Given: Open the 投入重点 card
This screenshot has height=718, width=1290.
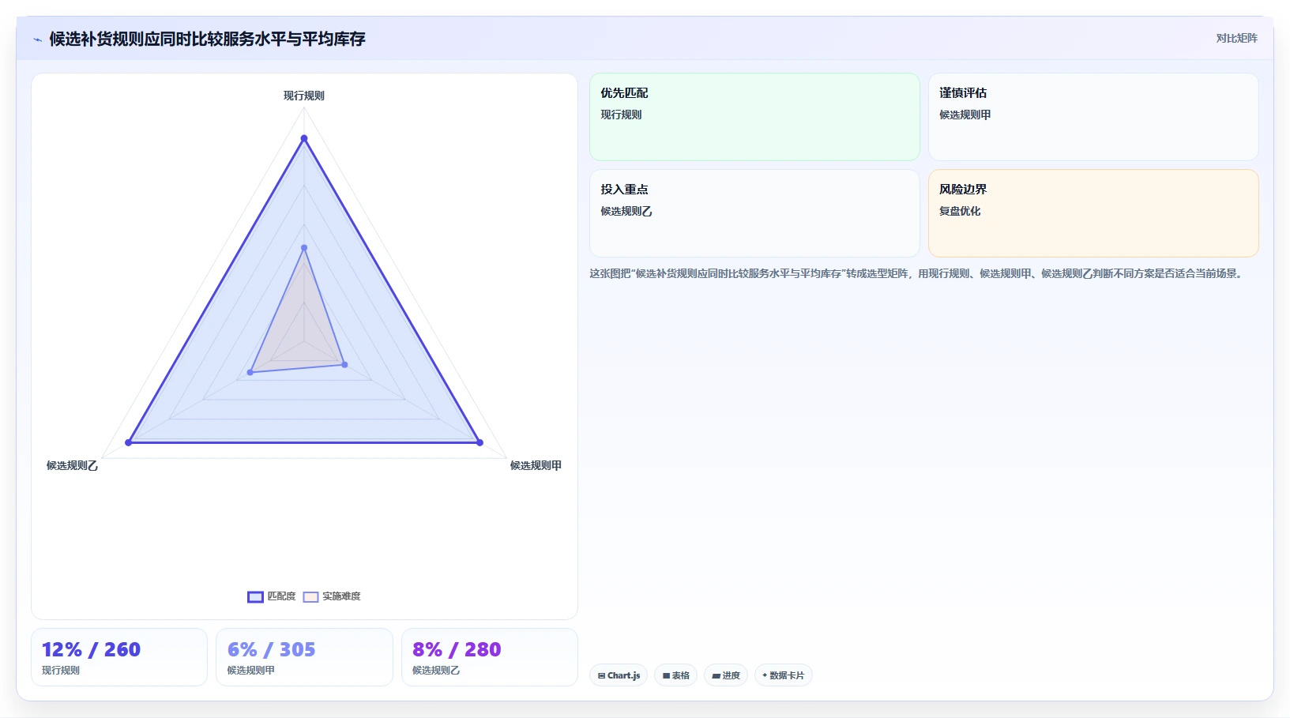Looking at the screenshot, I should click(754, 213).
